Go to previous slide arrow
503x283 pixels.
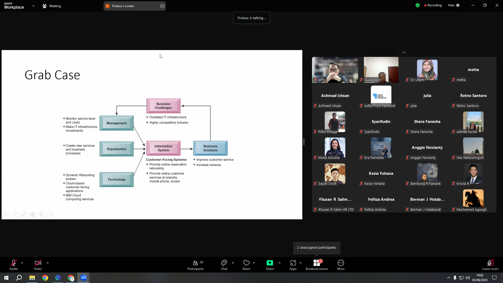6,215
